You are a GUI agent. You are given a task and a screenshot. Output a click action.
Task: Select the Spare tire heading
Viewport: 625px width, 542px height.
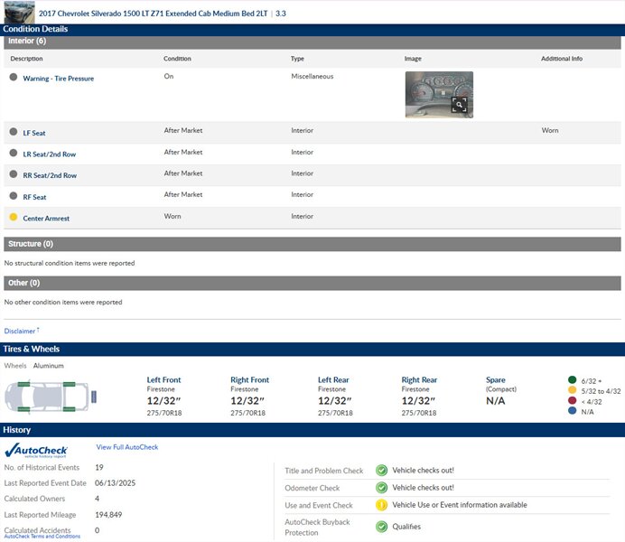click(x=496, y=379)
